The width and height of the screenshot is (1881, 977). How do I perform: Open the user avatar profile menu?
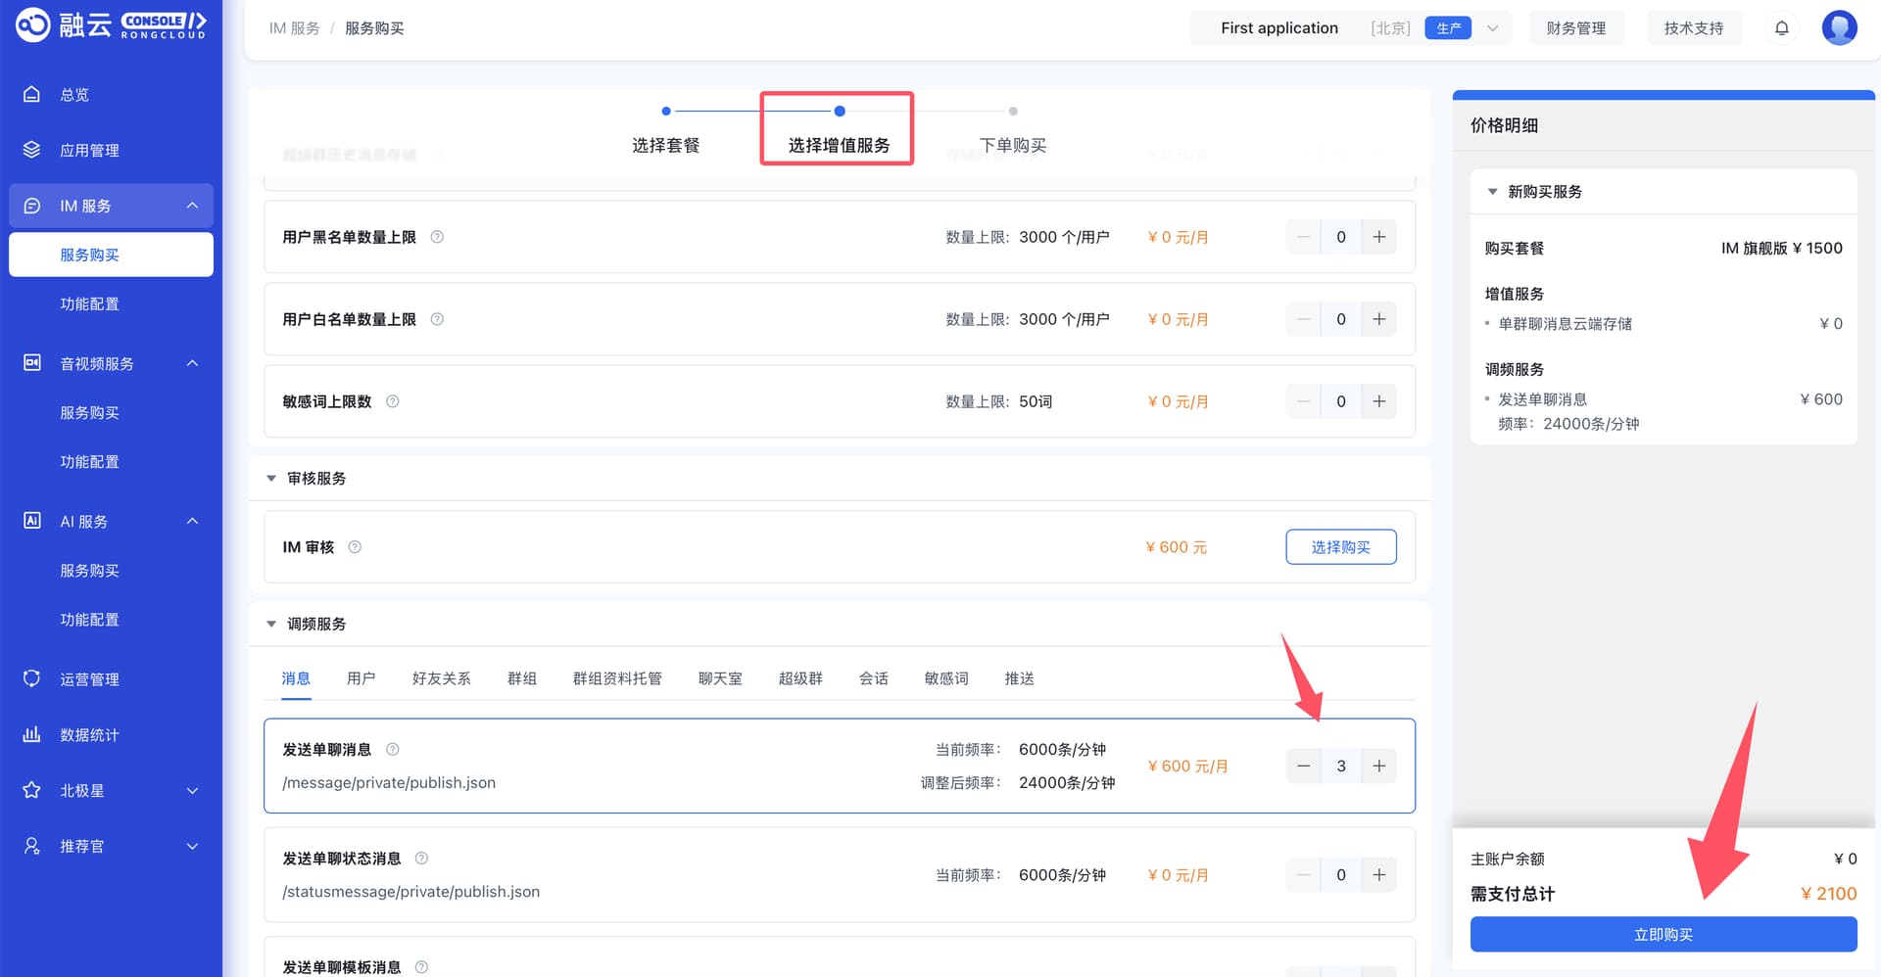pos(1839,27)
